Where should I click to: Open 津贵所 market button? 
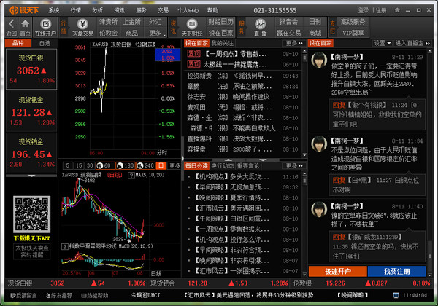pos(108,22)
